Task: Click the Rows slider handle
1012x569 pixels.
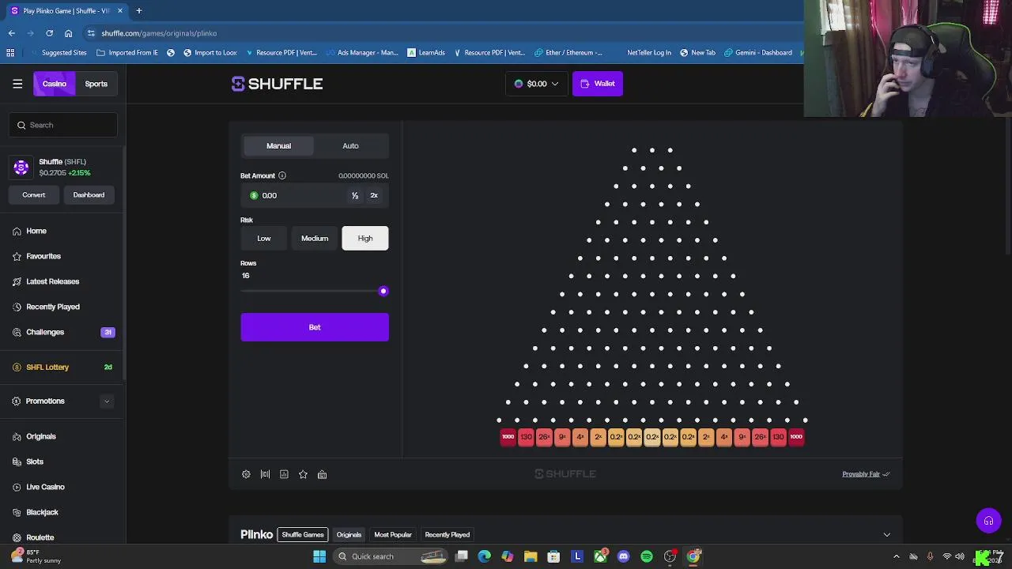Action: (x=383, y=291)
